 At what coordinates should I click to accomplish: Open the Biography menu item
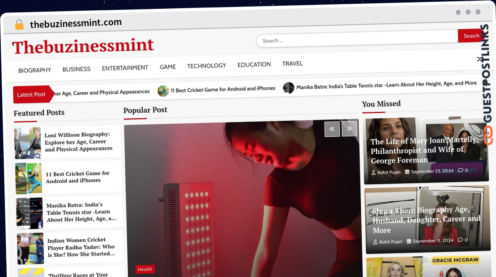[x=35, y=70]
